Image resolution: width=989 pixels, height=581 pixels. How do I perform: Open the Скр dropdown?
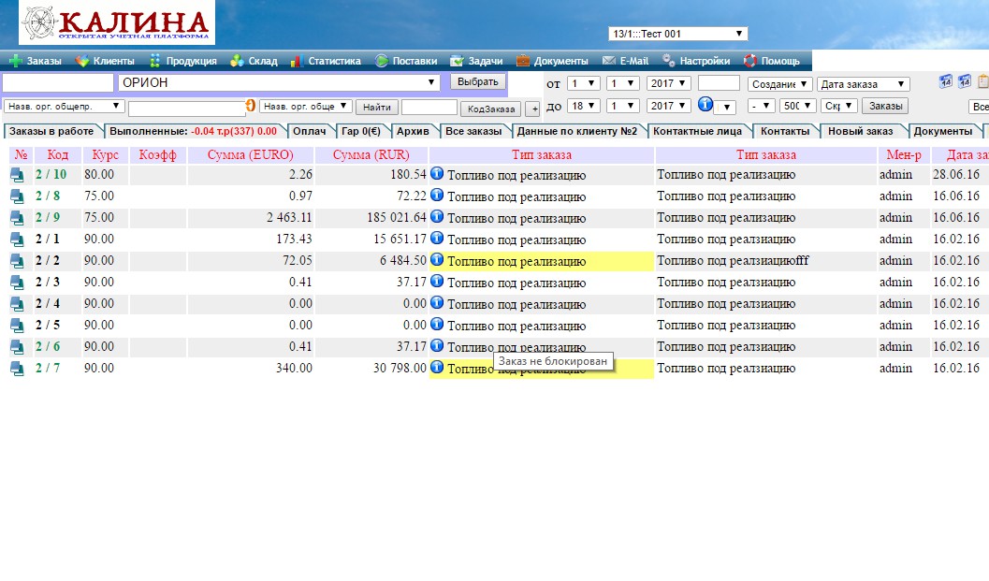click(839, 106)
